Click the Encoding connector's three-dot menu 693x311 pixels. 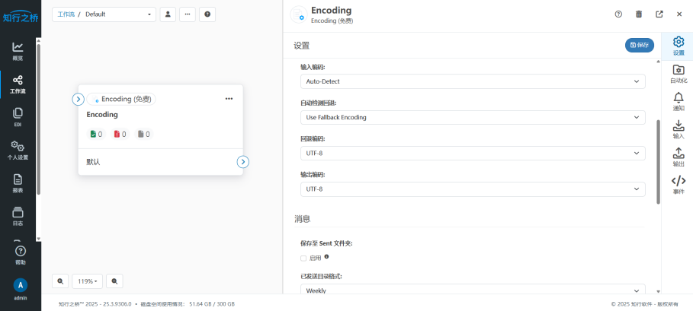pyautogui.click(x=229, y=99)
